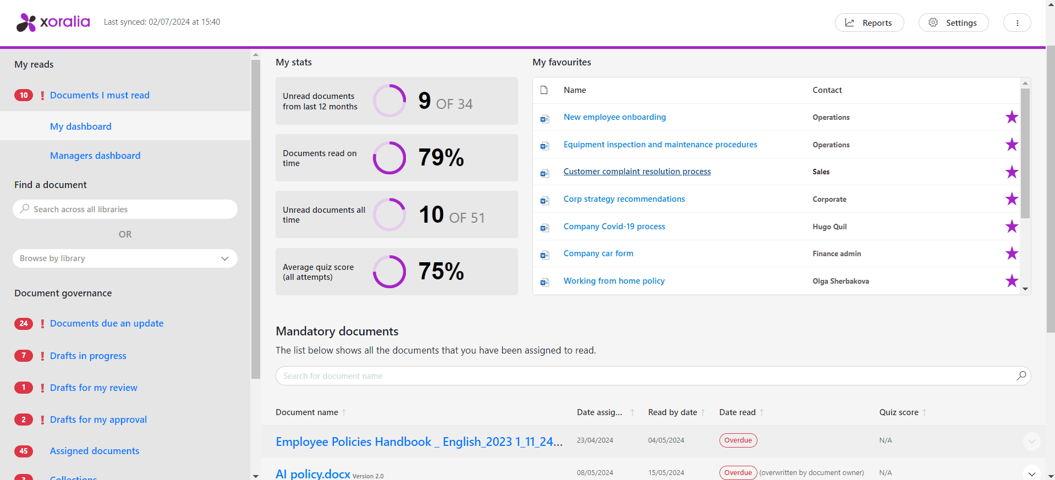Image resolution: width=1055 pixels, height=480 pixels.
Task: Toggle star for Company car form
Action: click(1012, 253)
